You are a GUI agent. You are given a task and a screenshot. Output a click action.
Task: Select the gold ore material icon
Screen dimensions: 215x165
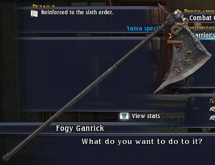(212, 101)
